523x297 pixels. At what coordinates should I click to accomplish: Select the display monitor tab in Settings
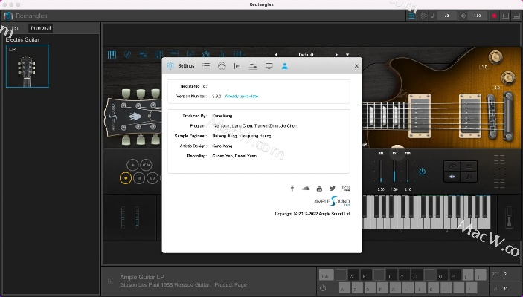tap(269, 65)
